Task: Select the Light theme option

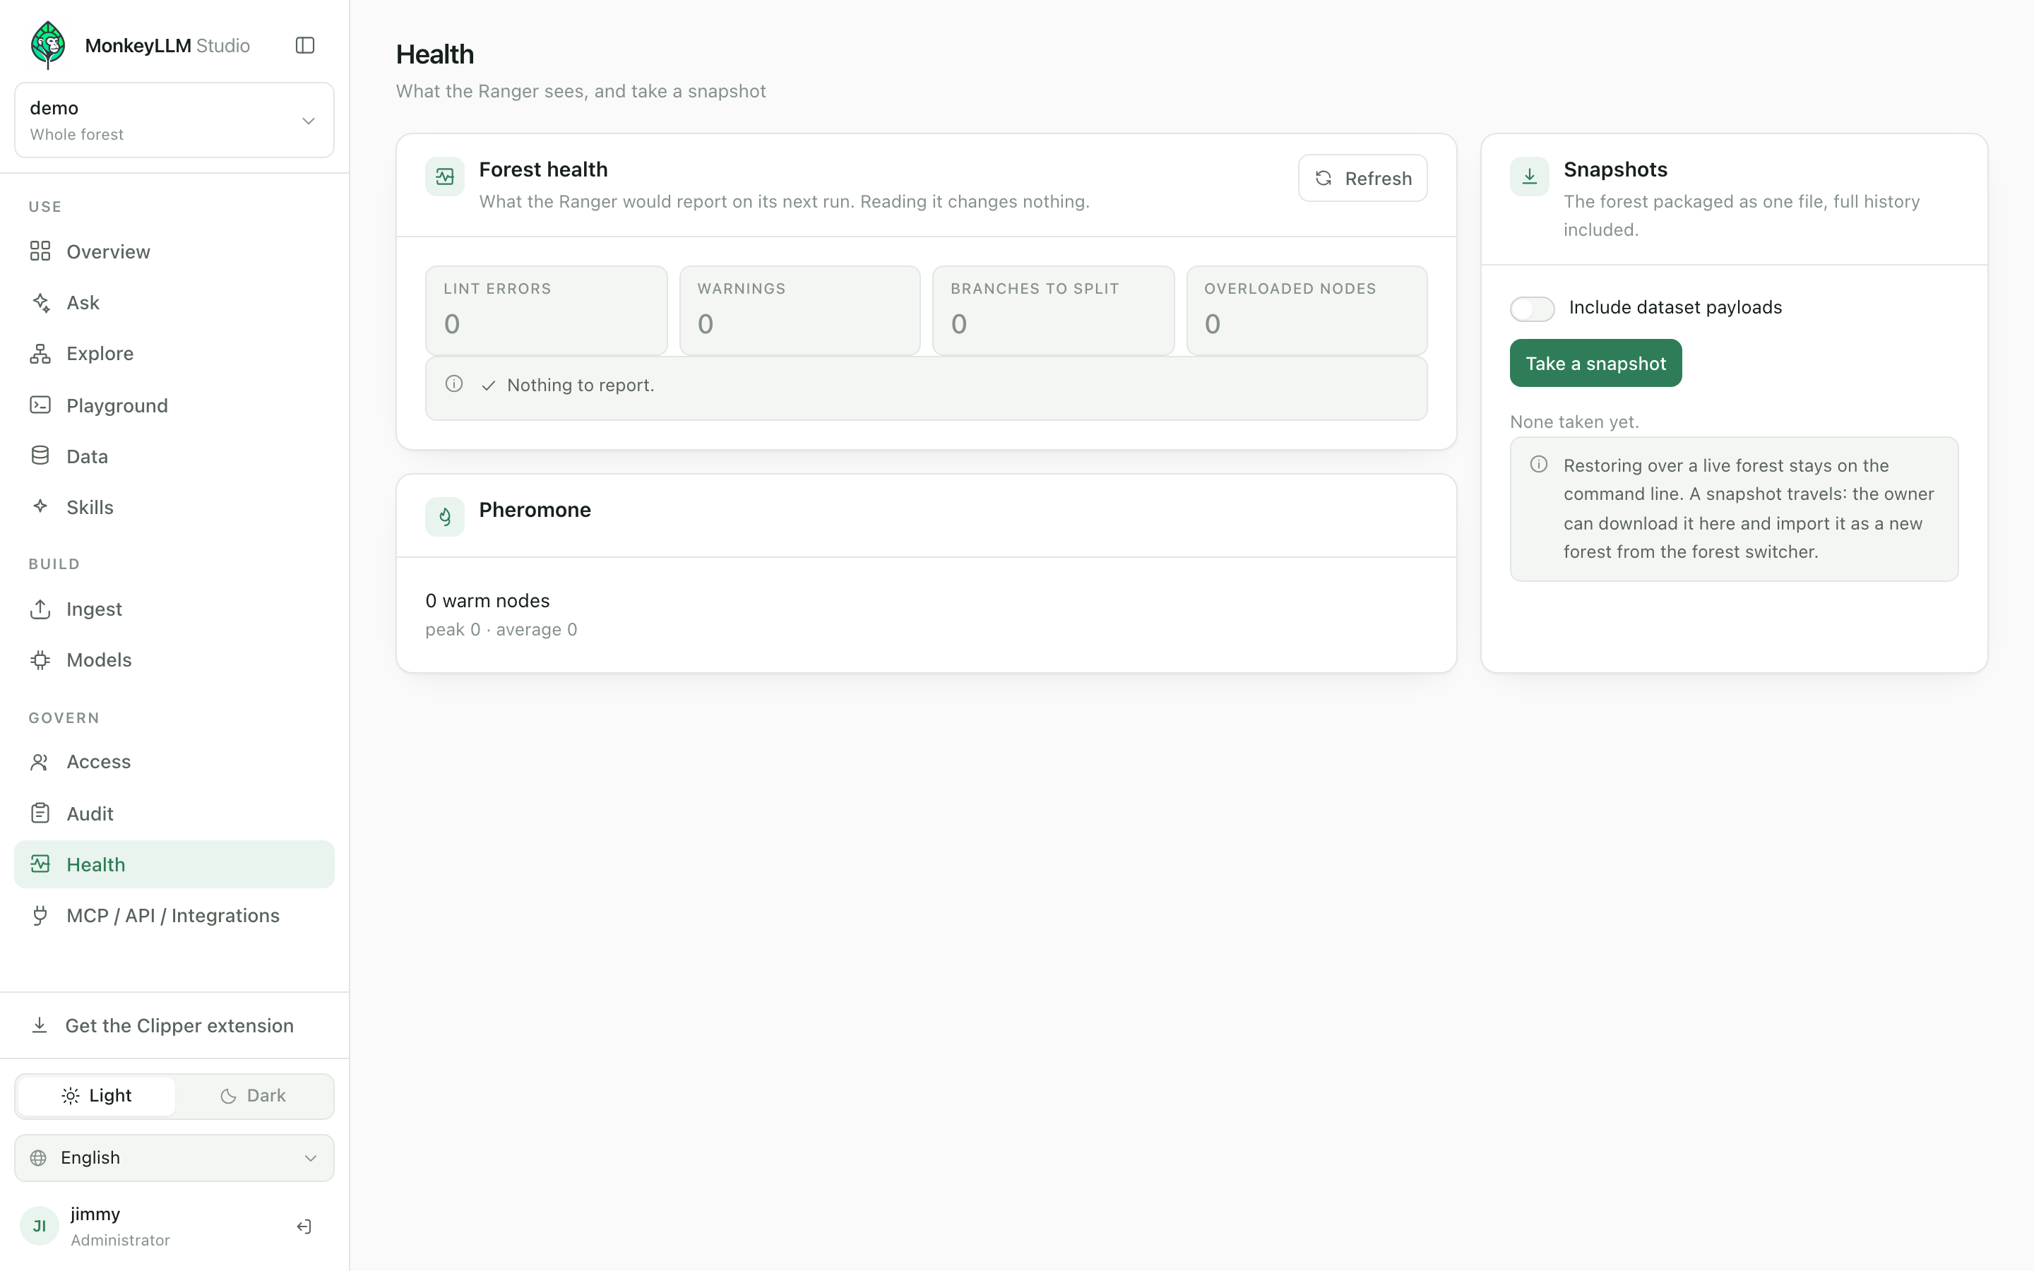Action: tap(97, 1095)
